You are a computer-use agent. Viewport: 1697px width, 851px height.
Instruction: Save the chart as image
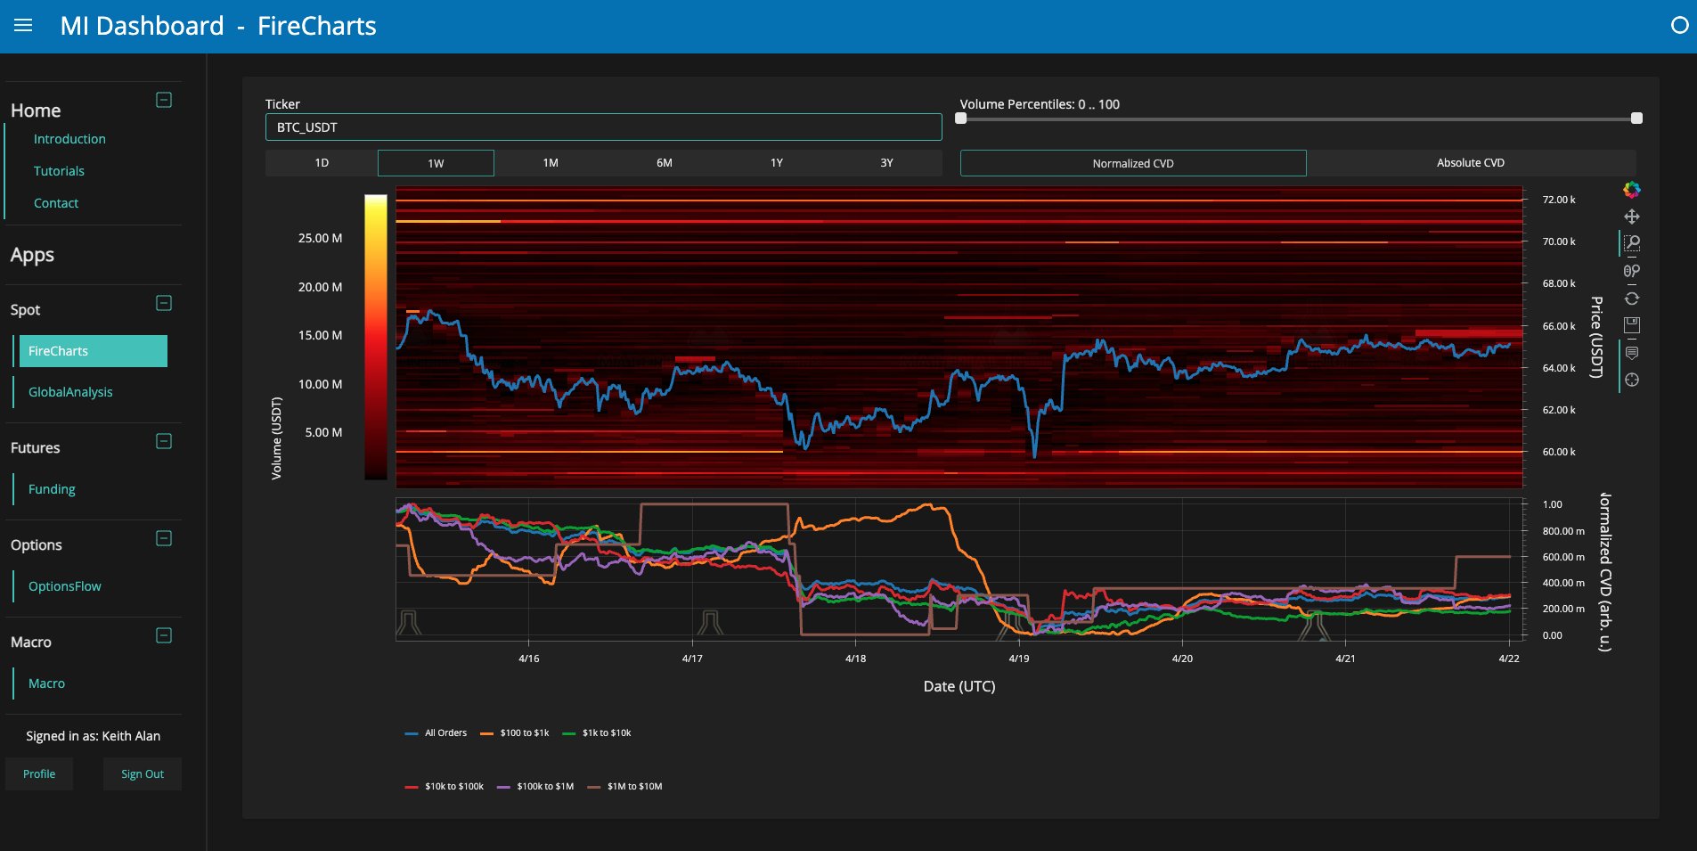point(1631,325)
